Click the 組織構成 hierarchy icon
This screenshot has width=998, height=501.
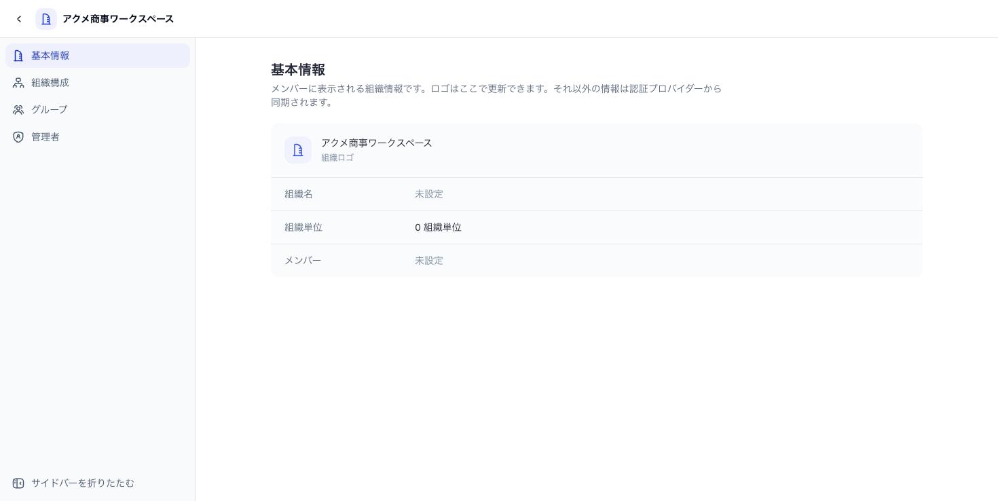pyautogui.click(x=18, y=83)
